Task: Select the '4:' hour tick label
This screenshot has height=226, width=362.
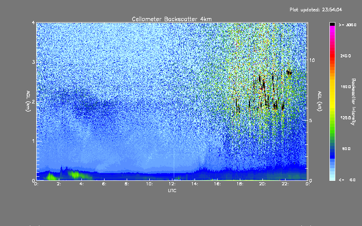Action: coord(82,184)
